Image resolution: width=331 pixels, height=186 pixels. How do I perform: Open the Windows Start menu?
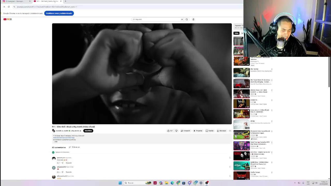click(x=120, y=183)
